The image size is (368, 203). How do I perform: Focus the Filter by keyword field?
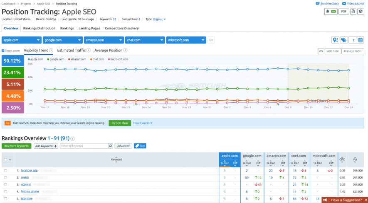(x=84, y=146)
